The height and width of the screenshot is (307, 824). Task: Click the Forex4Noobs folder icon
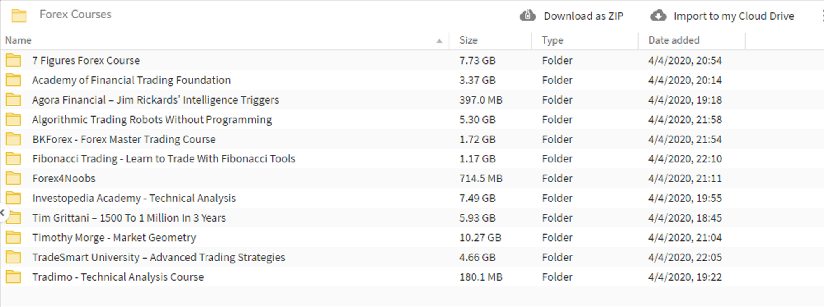13,178
